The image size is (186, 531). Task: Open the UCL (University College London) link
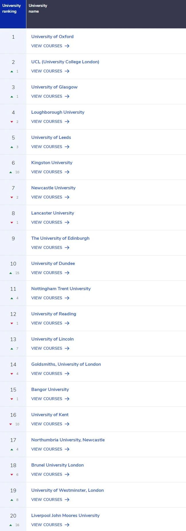[65, 62]
